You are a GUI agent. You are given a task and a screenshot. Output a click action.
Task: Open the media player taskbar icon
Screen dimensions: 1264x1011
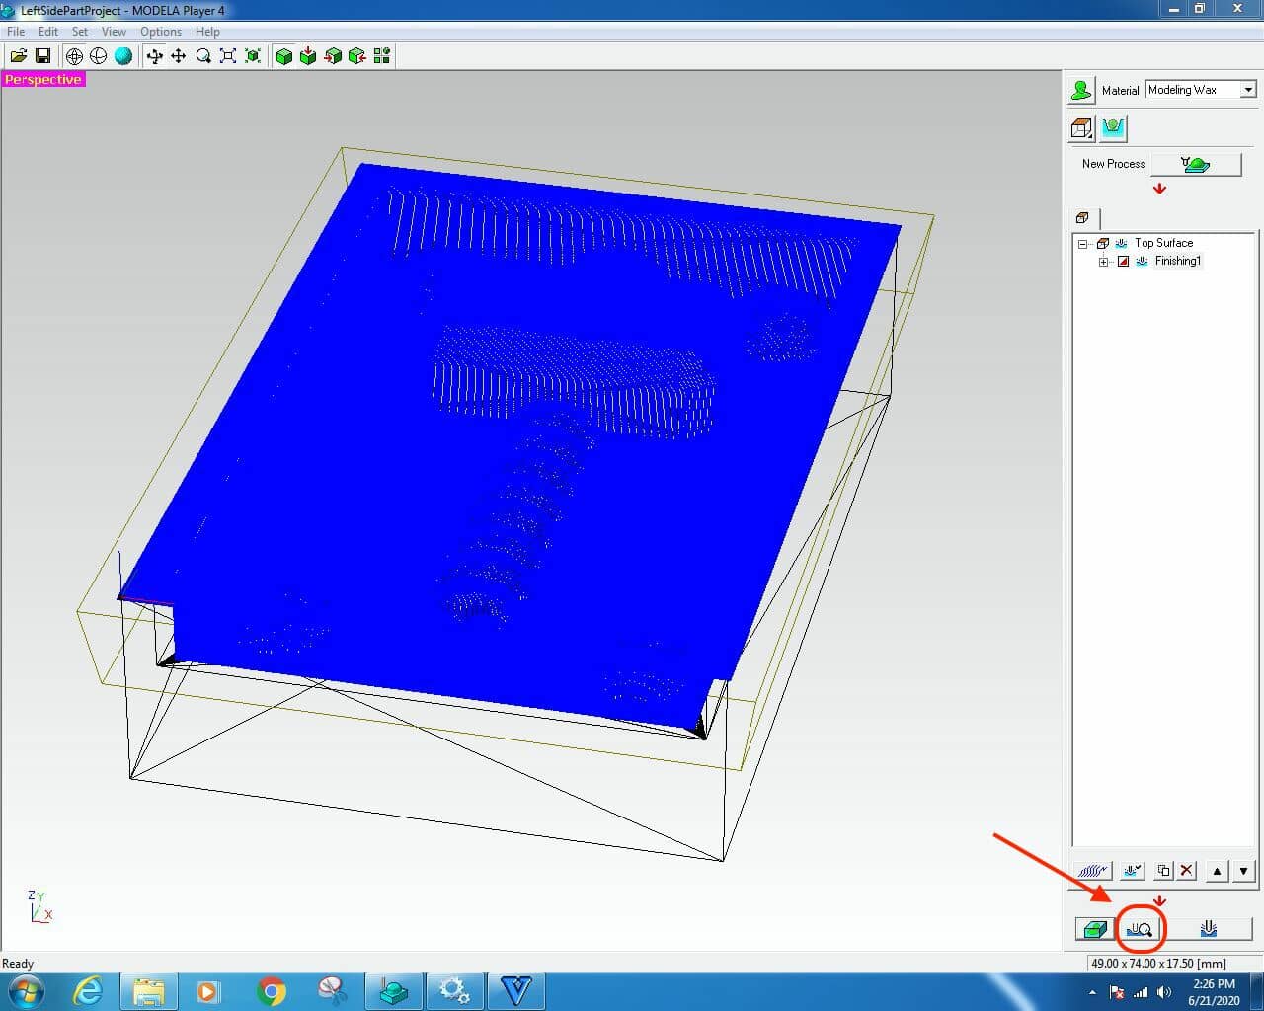point(210,991)
